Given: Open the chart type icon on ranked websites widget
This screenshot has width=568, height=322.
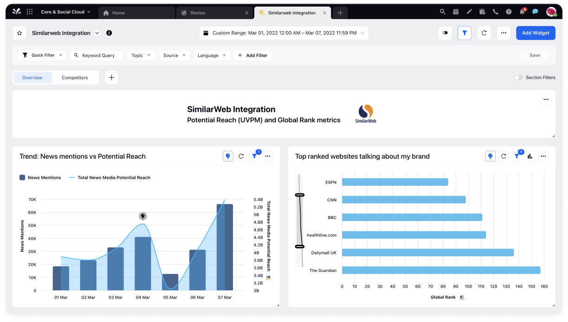Looking at the screenshot, I should (x=529, y=156).
